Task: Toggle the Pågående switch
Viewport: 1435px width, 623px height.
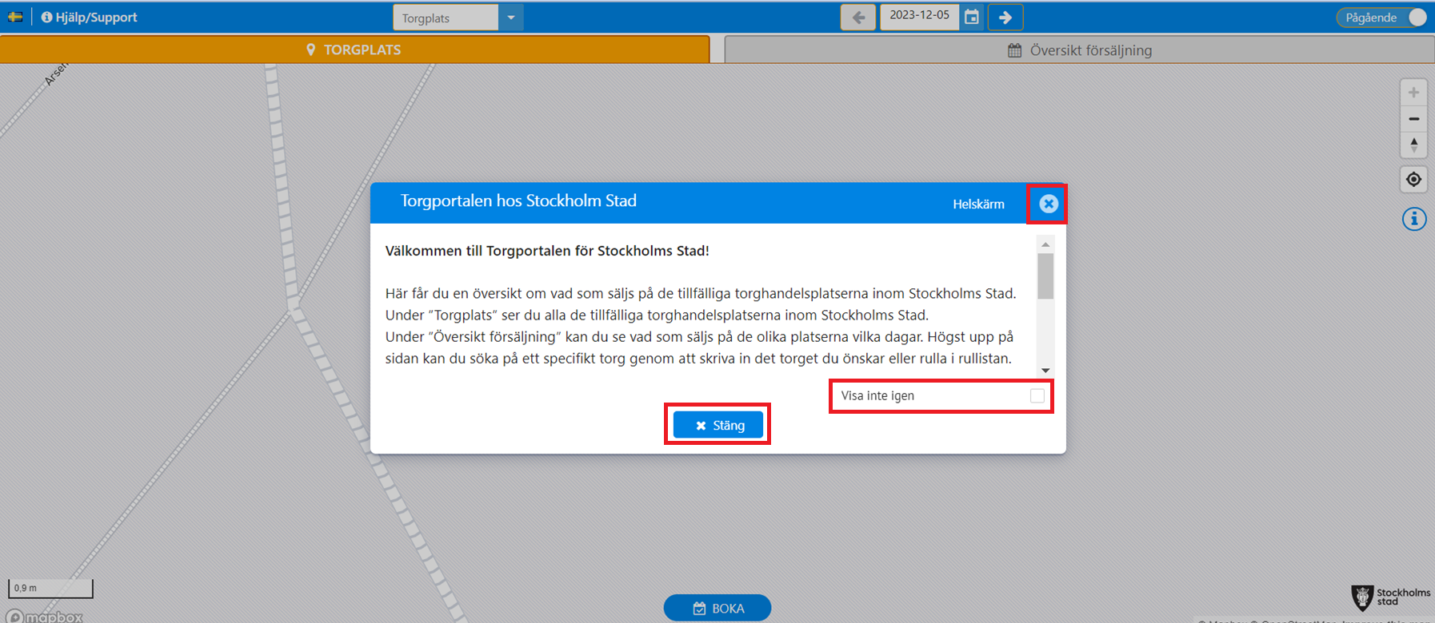Action: (x=1381, y=18)
